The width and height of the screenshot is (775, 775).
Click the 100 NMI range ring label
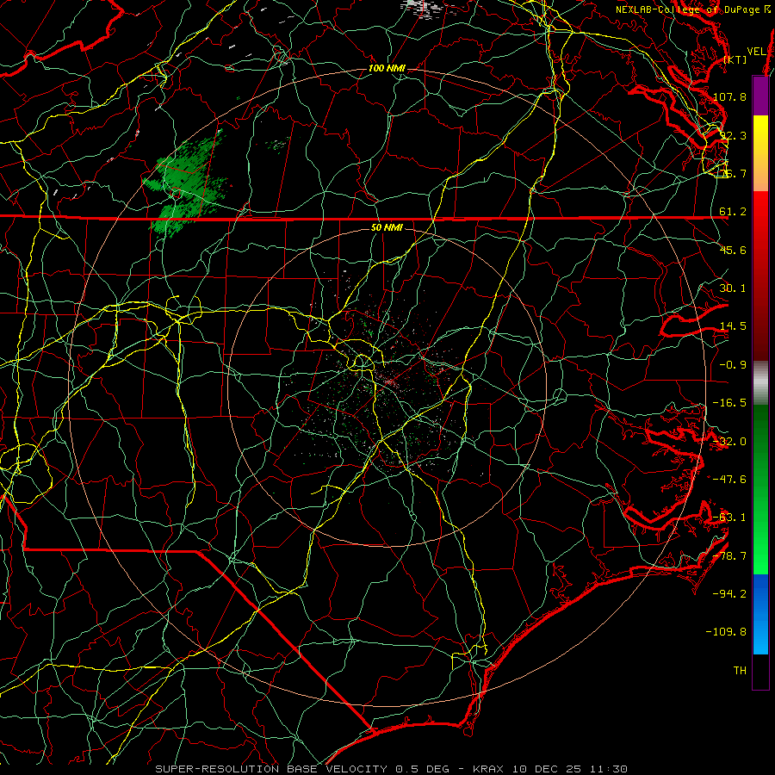click(387, 68)
